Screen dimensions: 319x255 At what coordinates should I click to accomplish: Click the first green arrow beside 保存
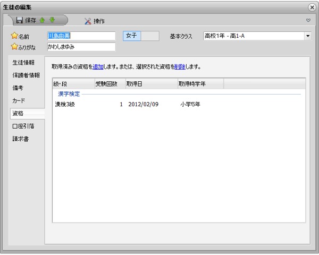tap(43, 21)
